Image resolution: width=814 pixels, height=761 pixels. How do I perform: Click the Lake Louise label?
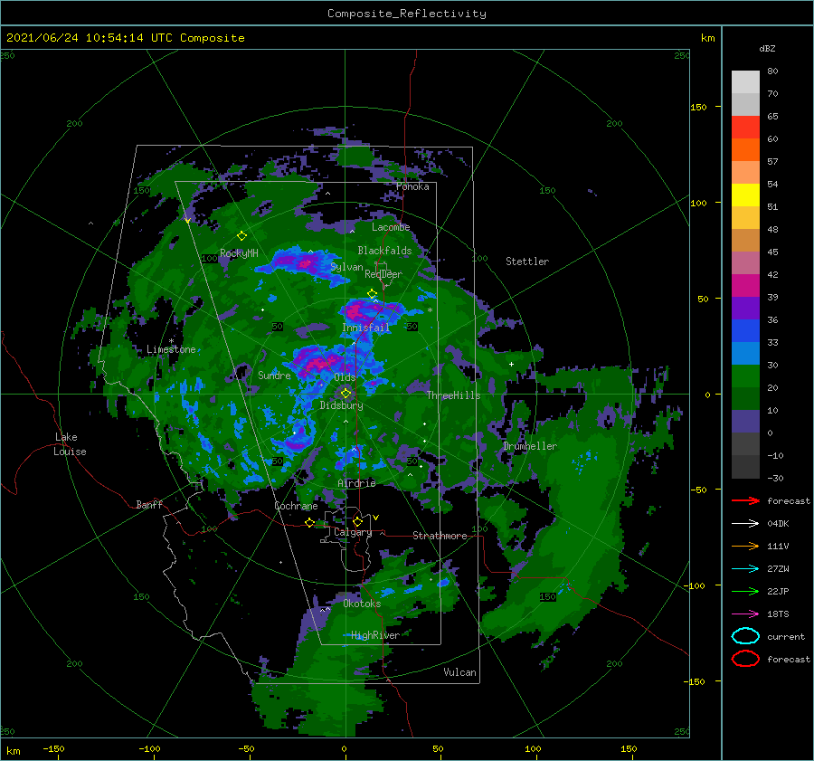tap(70, 444)
